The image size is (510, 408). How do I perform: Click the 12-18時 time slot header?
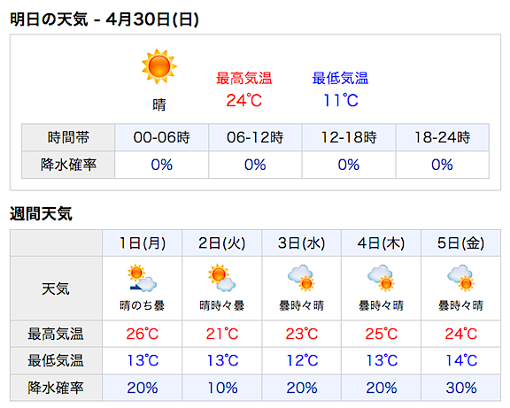tap(349, 137)
